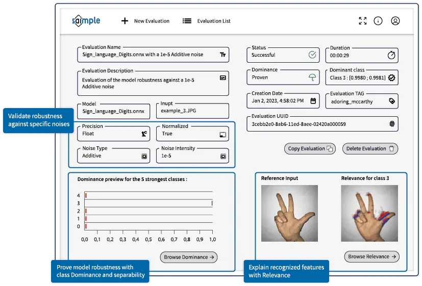Click the Evaluation UUID fingerprint icon

[x=392, y=124]
